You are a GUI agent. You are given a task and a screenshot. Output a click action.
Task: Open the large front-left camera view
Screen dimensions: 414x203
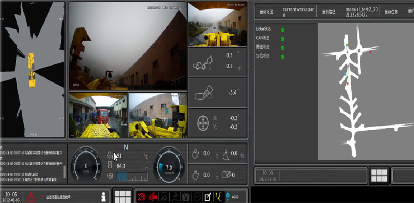tap(128, 46)
